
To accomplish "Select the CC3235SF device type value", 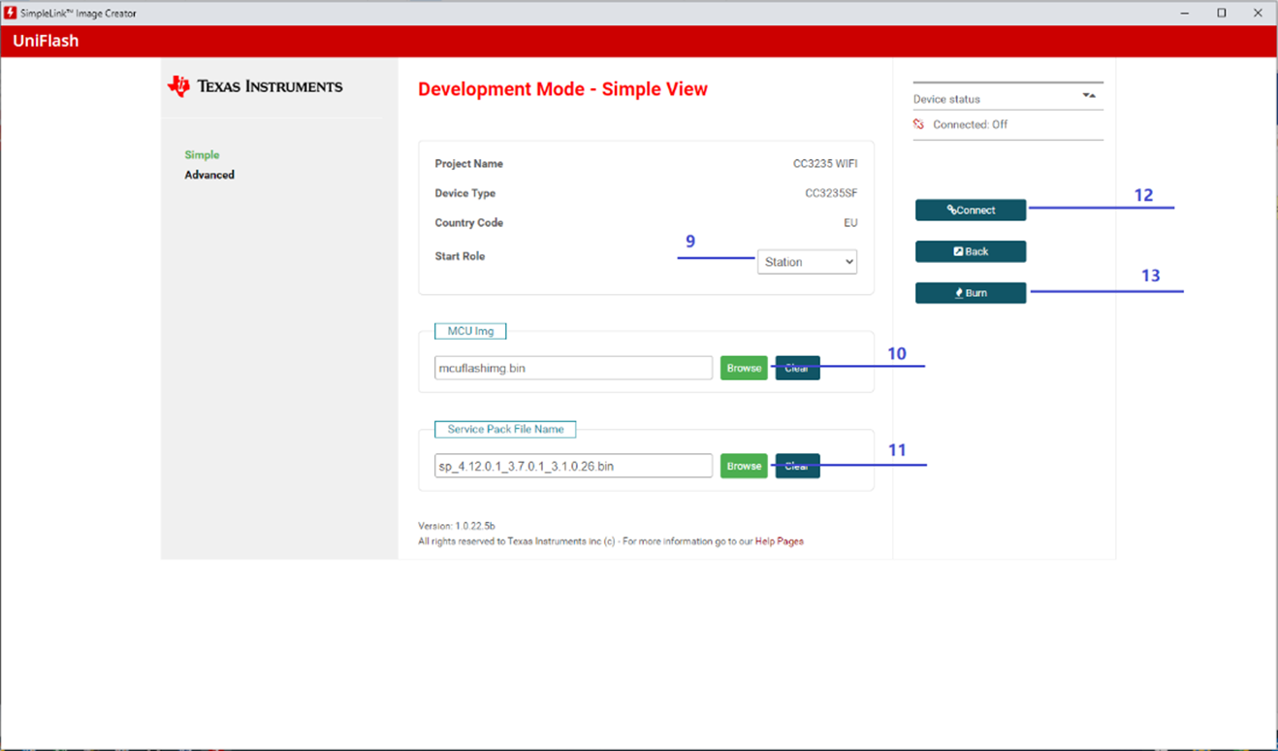I will tap(831, 193).
